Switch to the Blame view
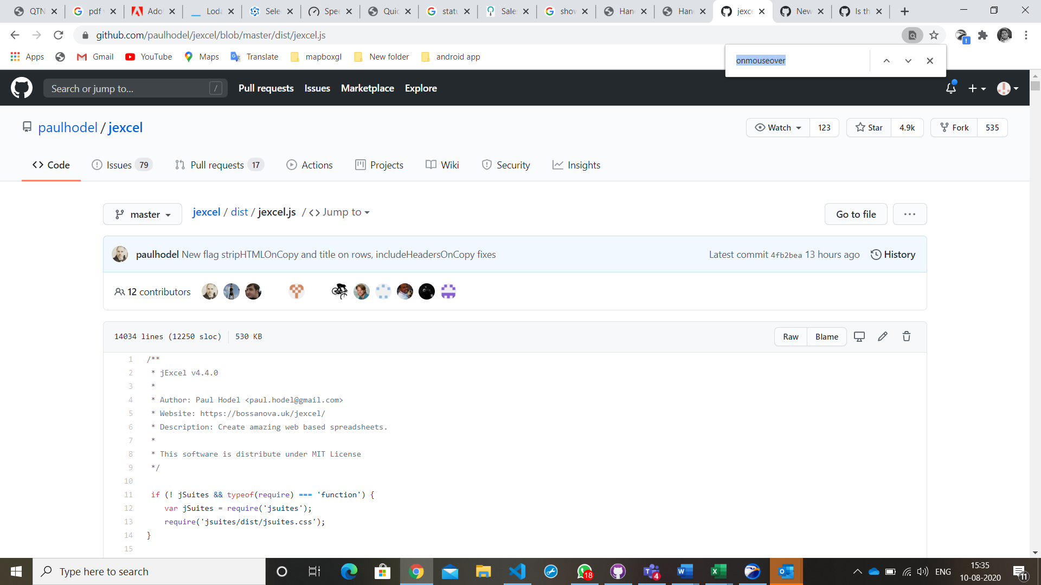Screen dimensions: 1041x585 826,336
